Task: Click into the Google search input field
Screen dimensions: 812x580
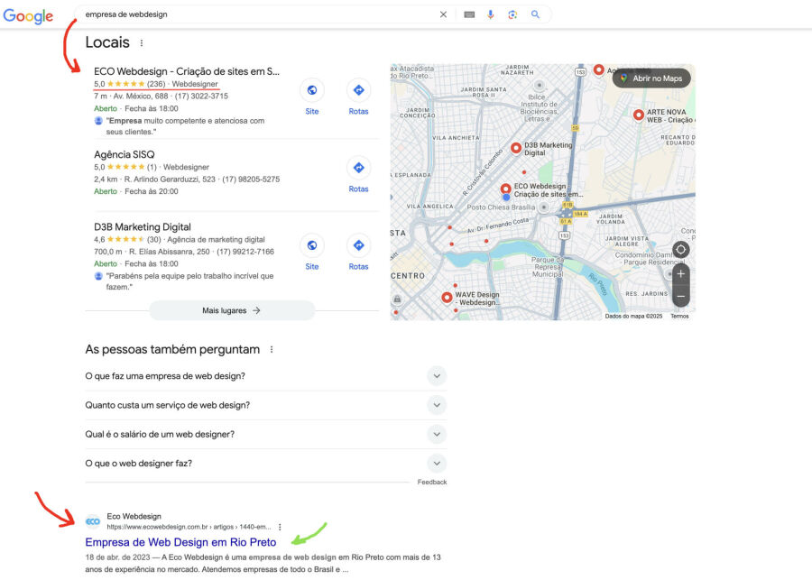Action: coord(259,14)
